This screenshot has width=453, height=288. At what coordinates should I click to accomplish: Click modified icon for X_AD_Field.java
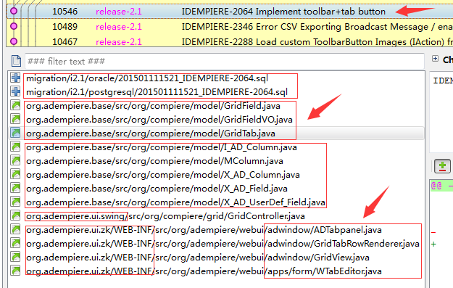[16, 188]
